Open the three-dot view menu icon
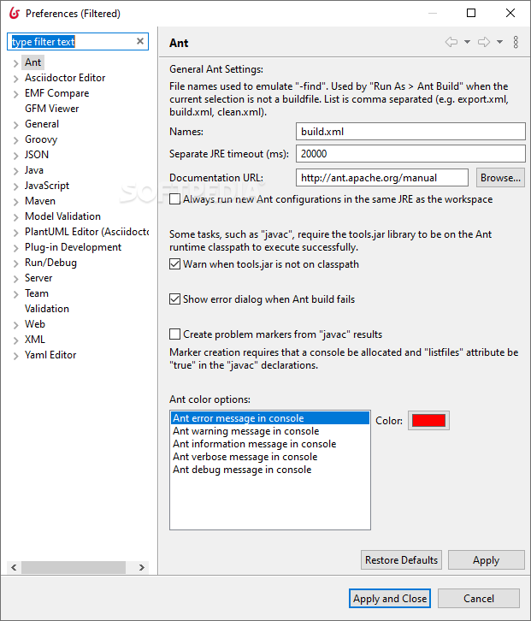Image resolution: width=531 pixels, height=621 pixels. point(516,42)
